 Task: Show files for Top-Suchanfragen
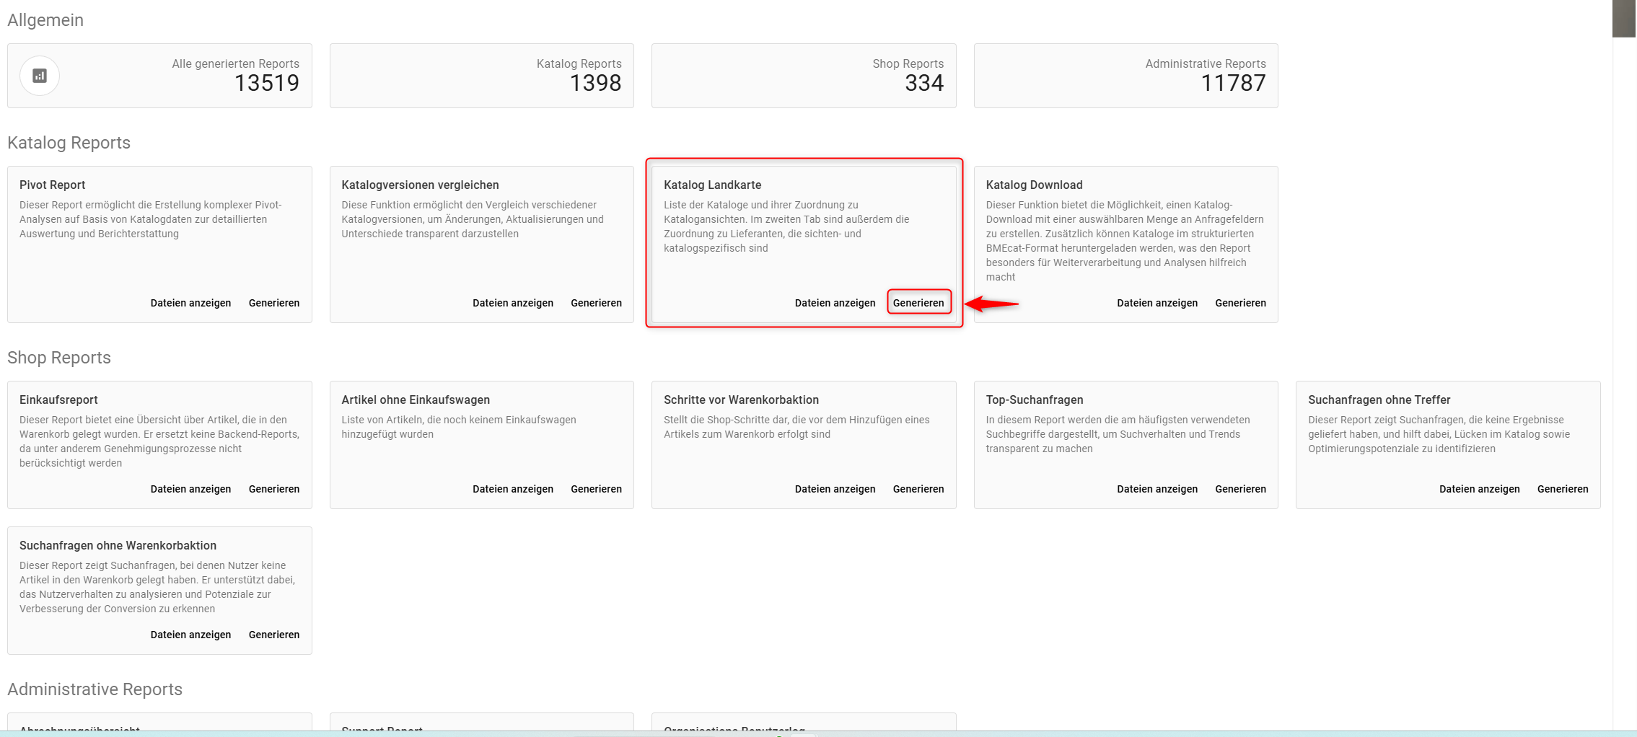click(x=1157, y=489)
